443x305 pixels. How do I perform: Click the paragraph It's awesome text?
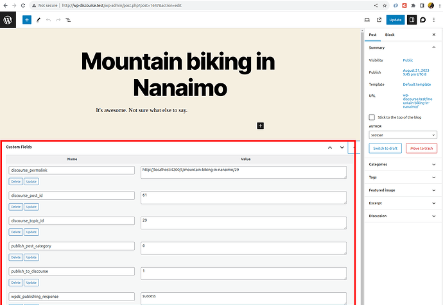pos(141,110)
